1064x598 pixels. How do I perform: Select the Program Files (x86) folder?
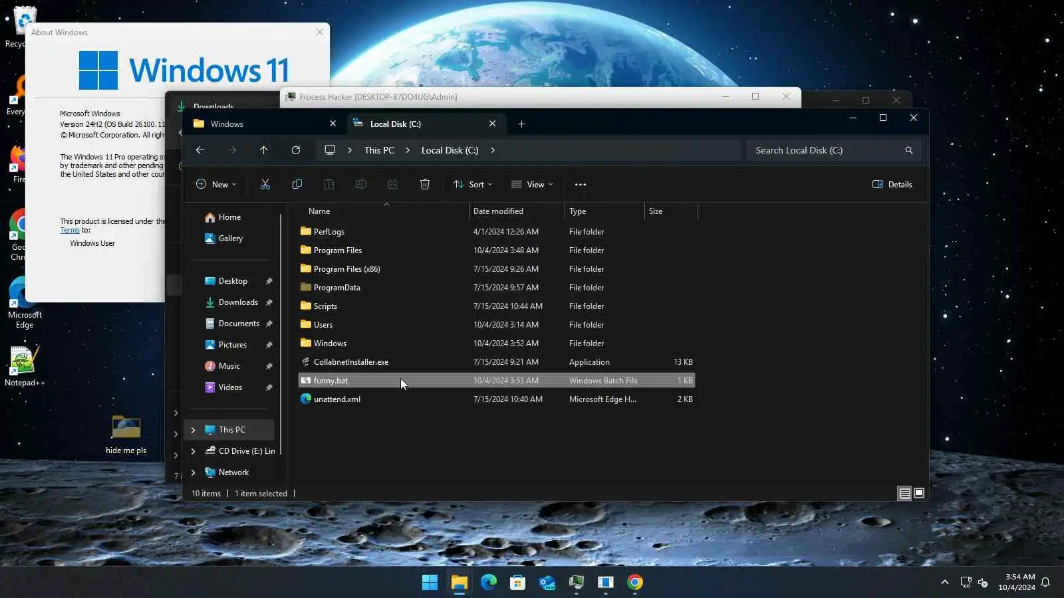(x=497, y=269)
